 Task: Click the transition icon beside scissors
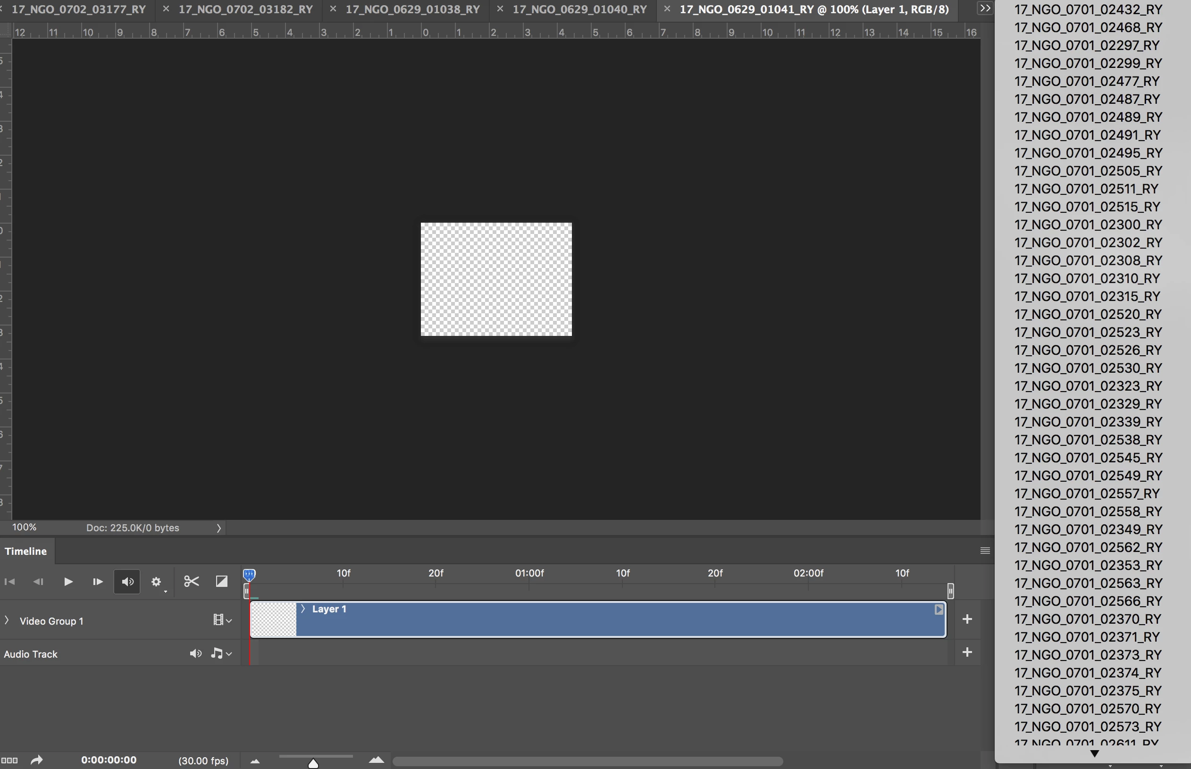click(x=221, y=582)
